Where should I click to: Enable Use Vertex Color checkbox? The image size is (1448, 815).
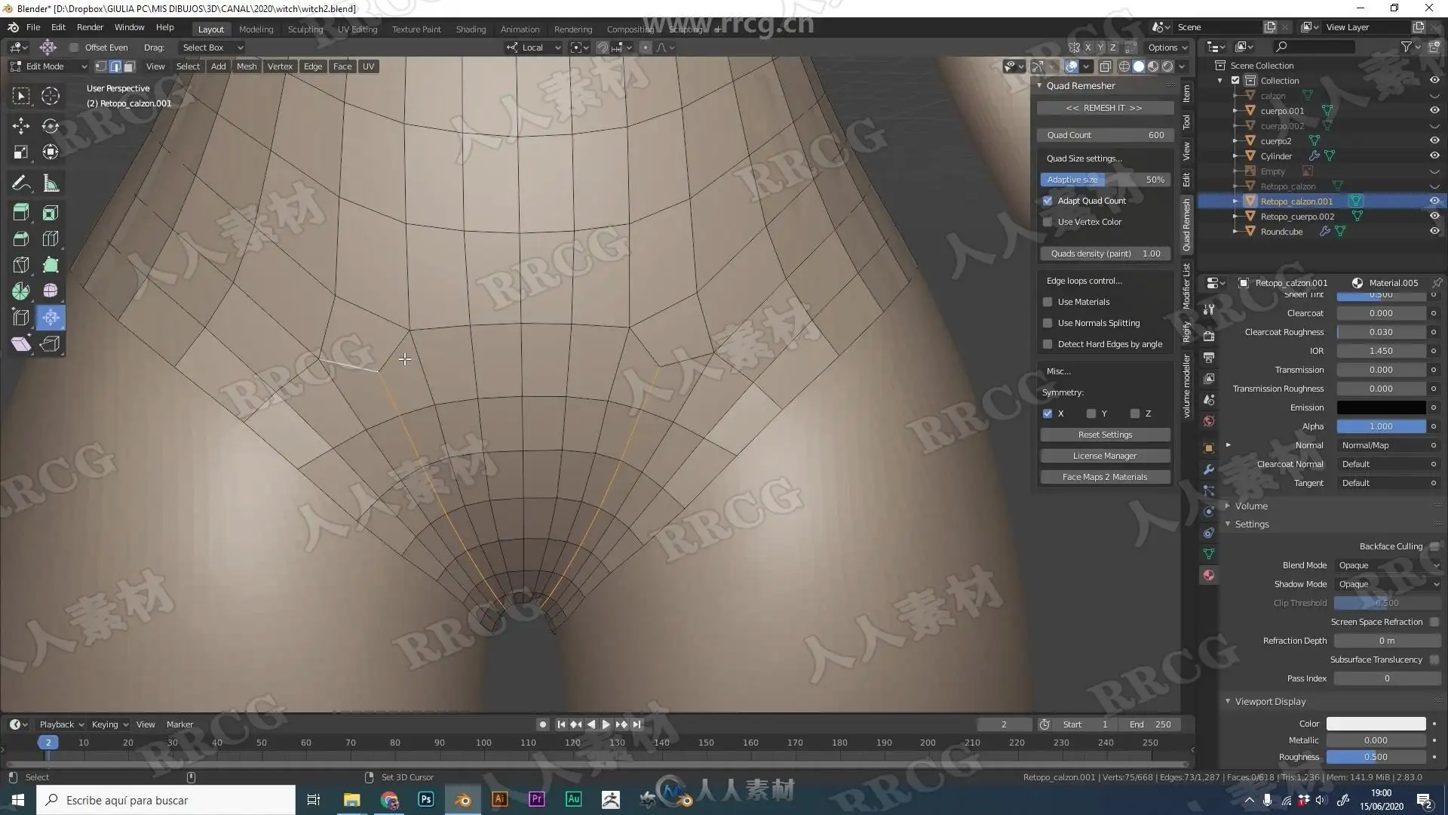(x=1048, y=222)
